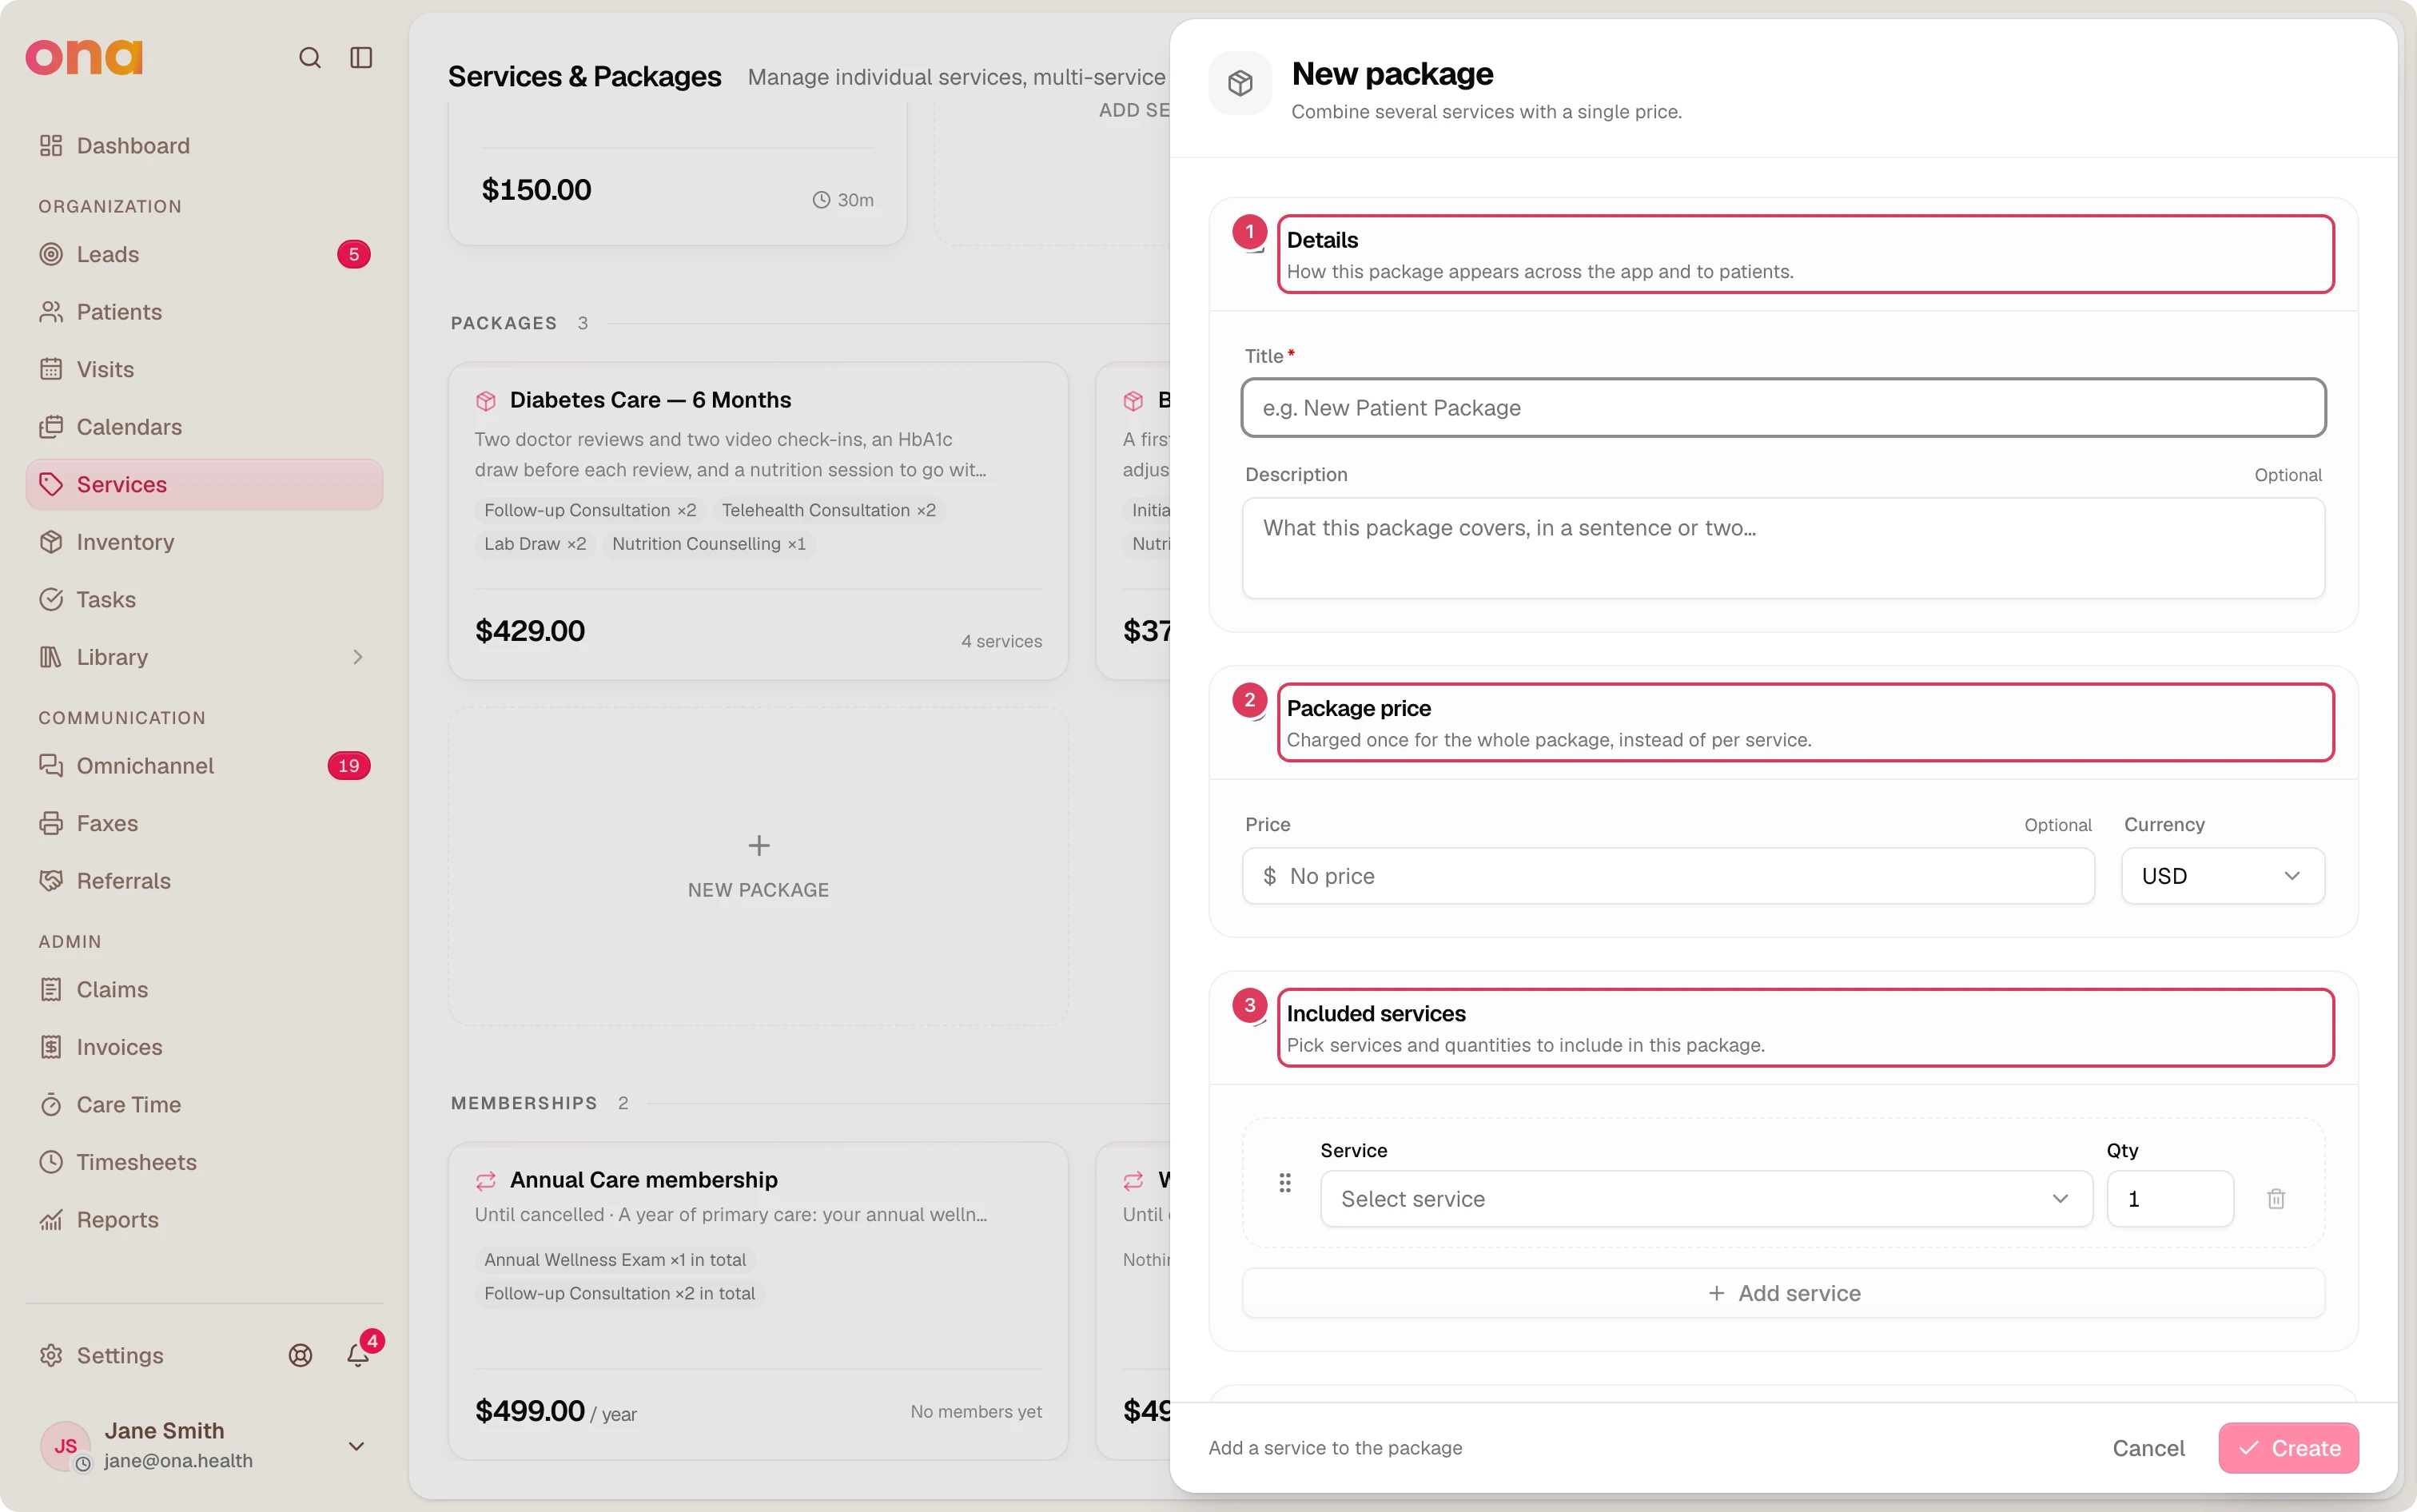This screenshot has width=2417, height=1512.
Task: Click the Claims document icon
Action: click(x=51, y=990)
